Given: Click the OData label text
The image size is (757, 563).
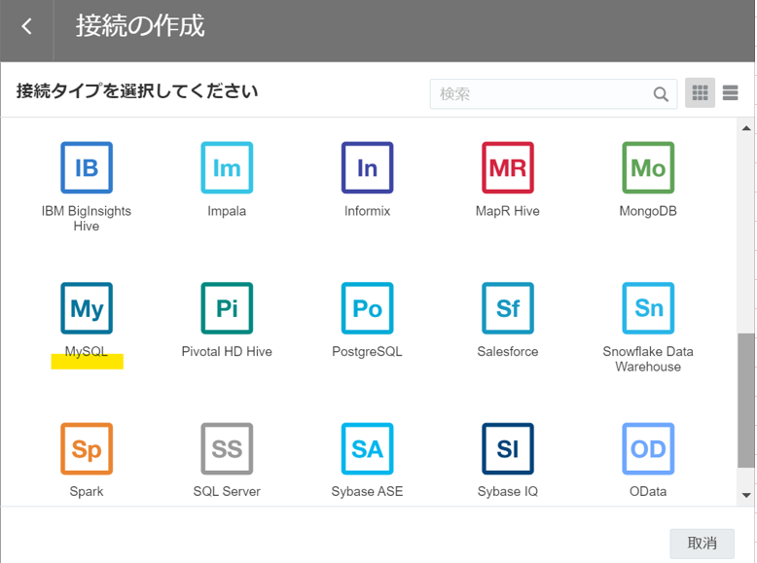Looking at the screenshot, I should (648, 491).
